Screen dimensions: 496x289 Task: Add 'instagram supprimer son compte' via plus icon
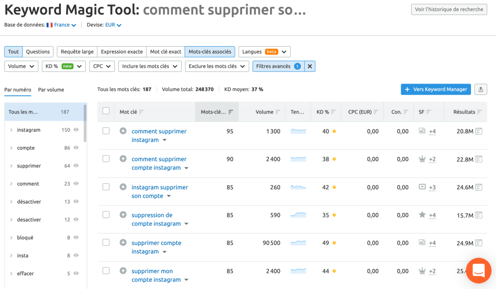[123, 187]
